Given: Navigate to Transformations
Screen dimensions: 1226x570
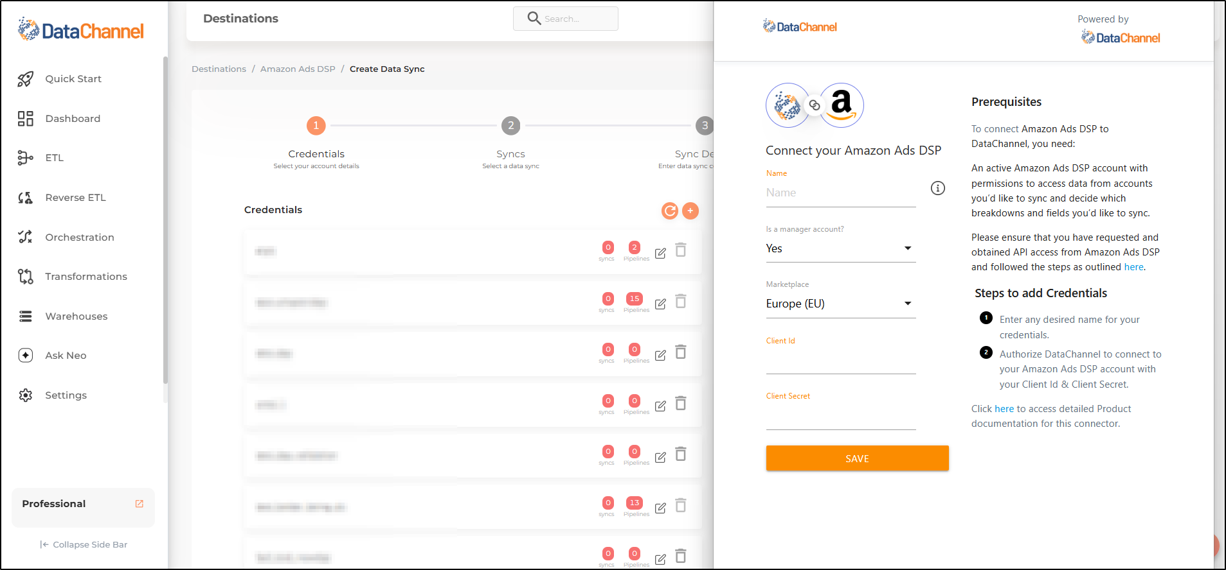Looking at the screenshot, I should (86, 277).
